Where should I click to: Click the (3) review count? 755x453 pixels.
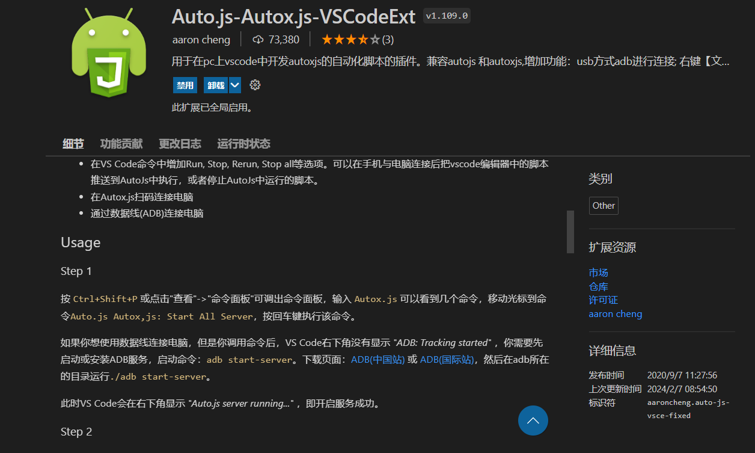(388, 40)
